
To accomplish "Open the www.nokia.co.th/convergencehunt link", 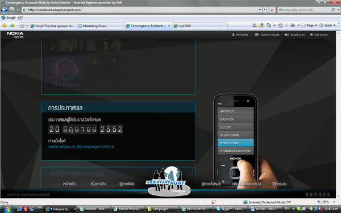I will (81, 147).
